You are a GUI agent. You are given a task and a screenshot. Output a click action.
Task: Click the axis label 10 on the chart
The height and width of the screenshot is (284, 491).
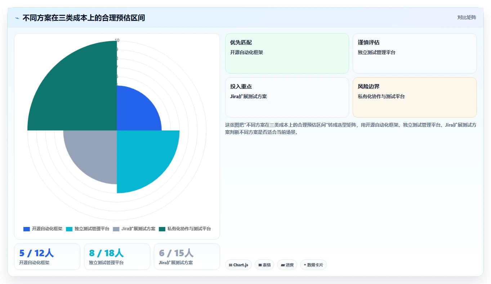point(117,40)
